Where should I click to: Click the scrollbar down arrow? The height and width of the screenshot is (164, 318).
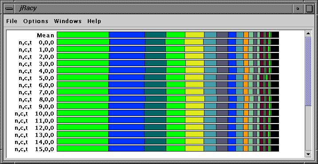point(308,154)
